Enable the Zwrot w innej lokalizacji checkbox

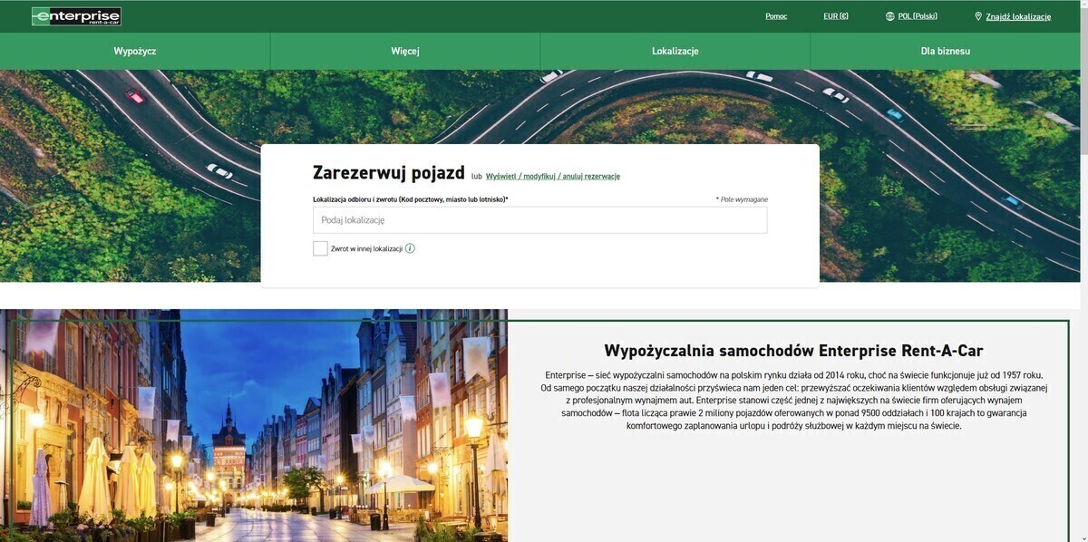[319, 247]
